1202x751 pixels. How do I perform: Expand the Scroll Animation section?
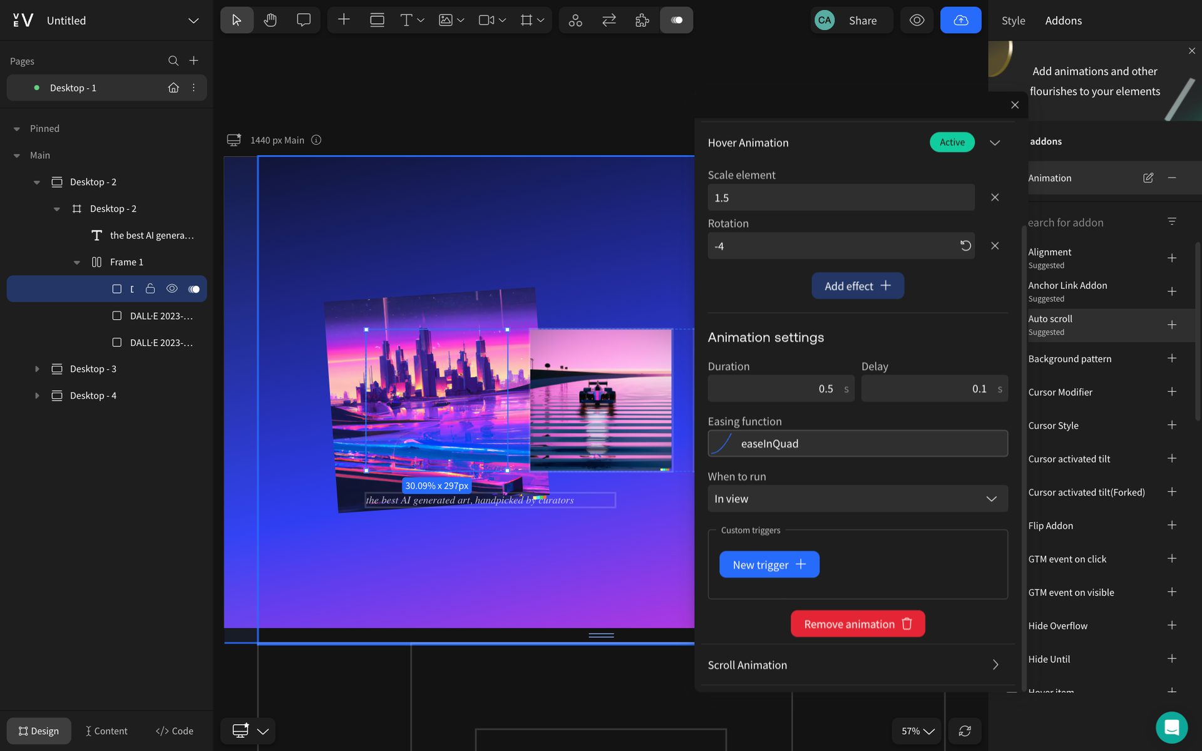click(996, 665)
